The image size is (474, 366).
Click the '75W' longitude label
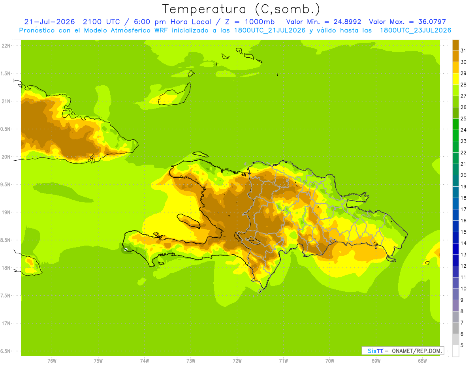click(x=98, y=360)
